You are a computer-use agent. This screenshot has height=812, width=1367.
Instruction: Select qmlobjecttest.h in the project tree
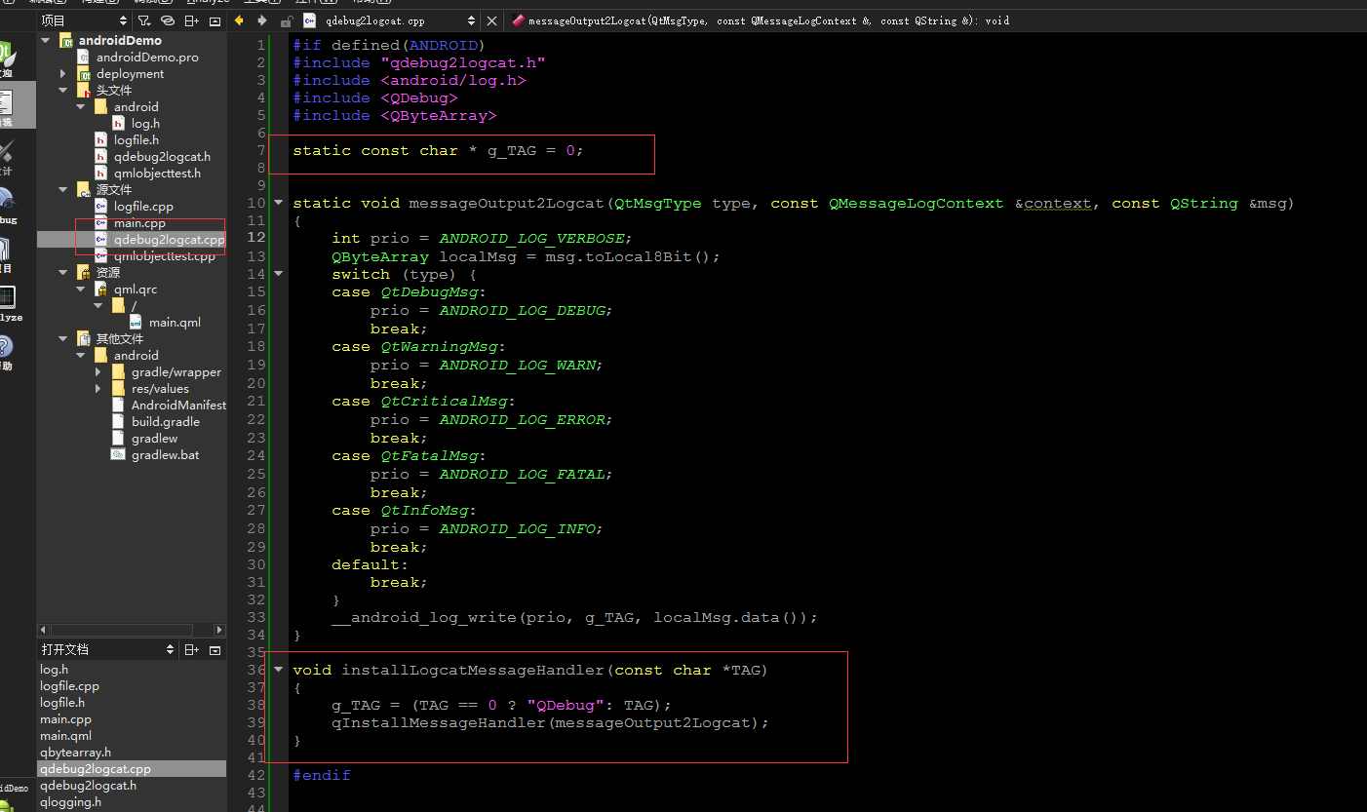point(157,173)
